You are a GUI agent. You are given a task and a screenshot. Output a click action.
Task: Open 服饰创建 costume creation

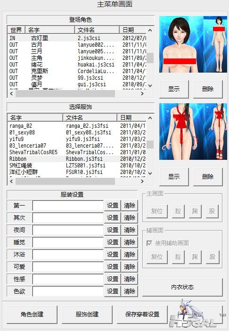pos(87,314)
